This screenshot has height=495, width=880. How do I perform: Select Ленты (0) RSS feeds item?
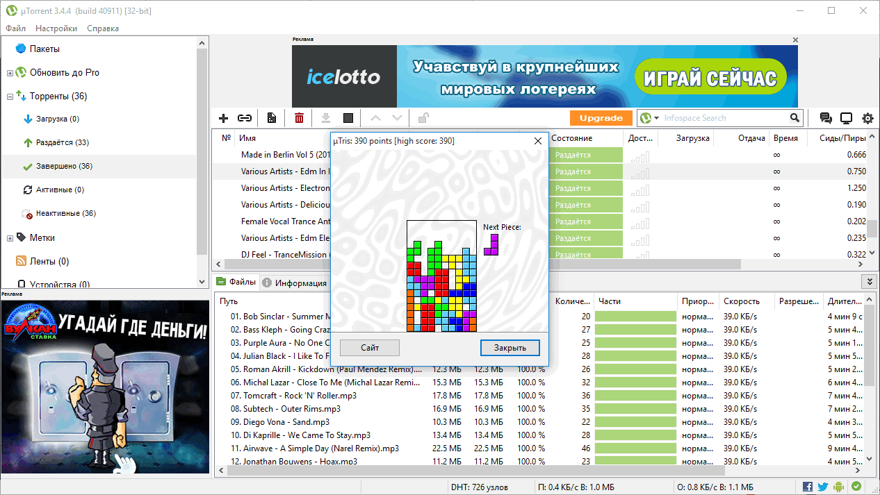point(49,261)
